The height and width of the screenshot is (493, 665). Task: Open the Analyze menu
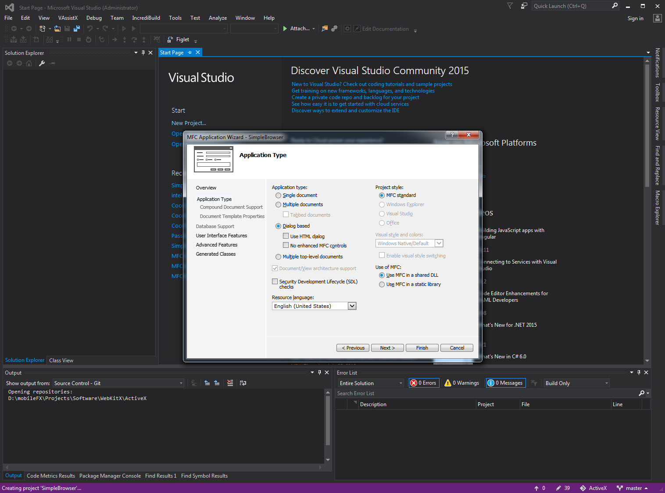pyautogui.click(x=218, y=18)
